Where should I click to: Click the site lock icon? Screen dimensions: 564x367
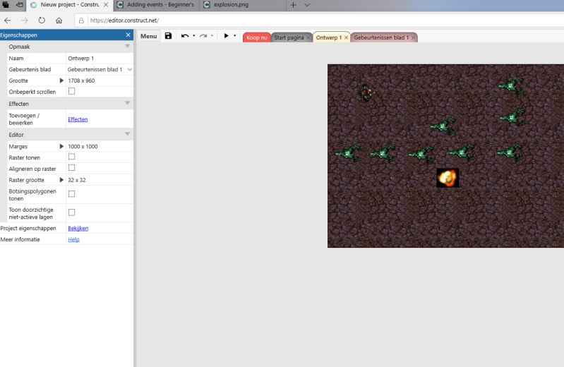pyautogui.click(x=81, y=20)
